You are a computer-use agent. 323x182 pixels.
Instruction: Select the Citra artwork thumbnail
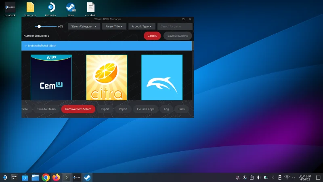107,78
